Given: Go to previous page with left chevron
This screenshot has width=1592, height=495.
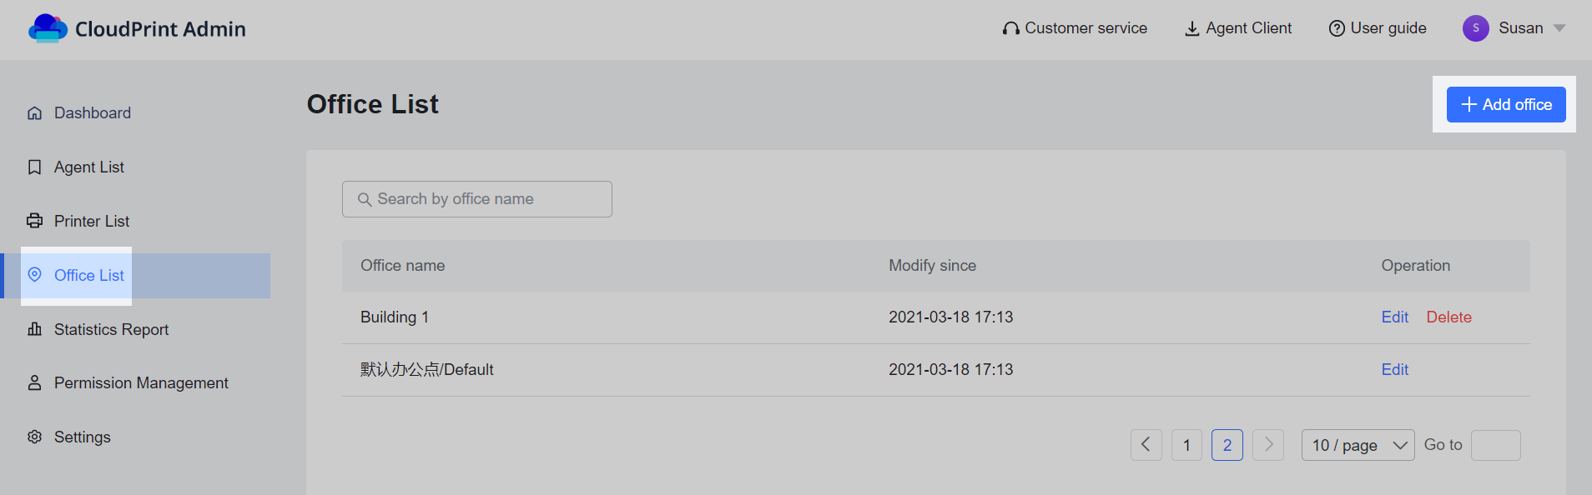Looking at the screenshot, I should 1146,445.
